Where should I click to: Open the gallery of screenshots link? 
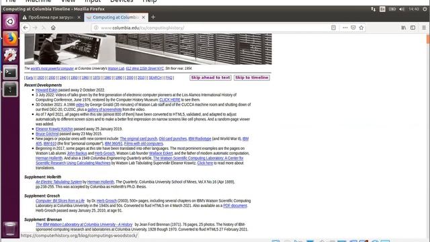(105, 110)
